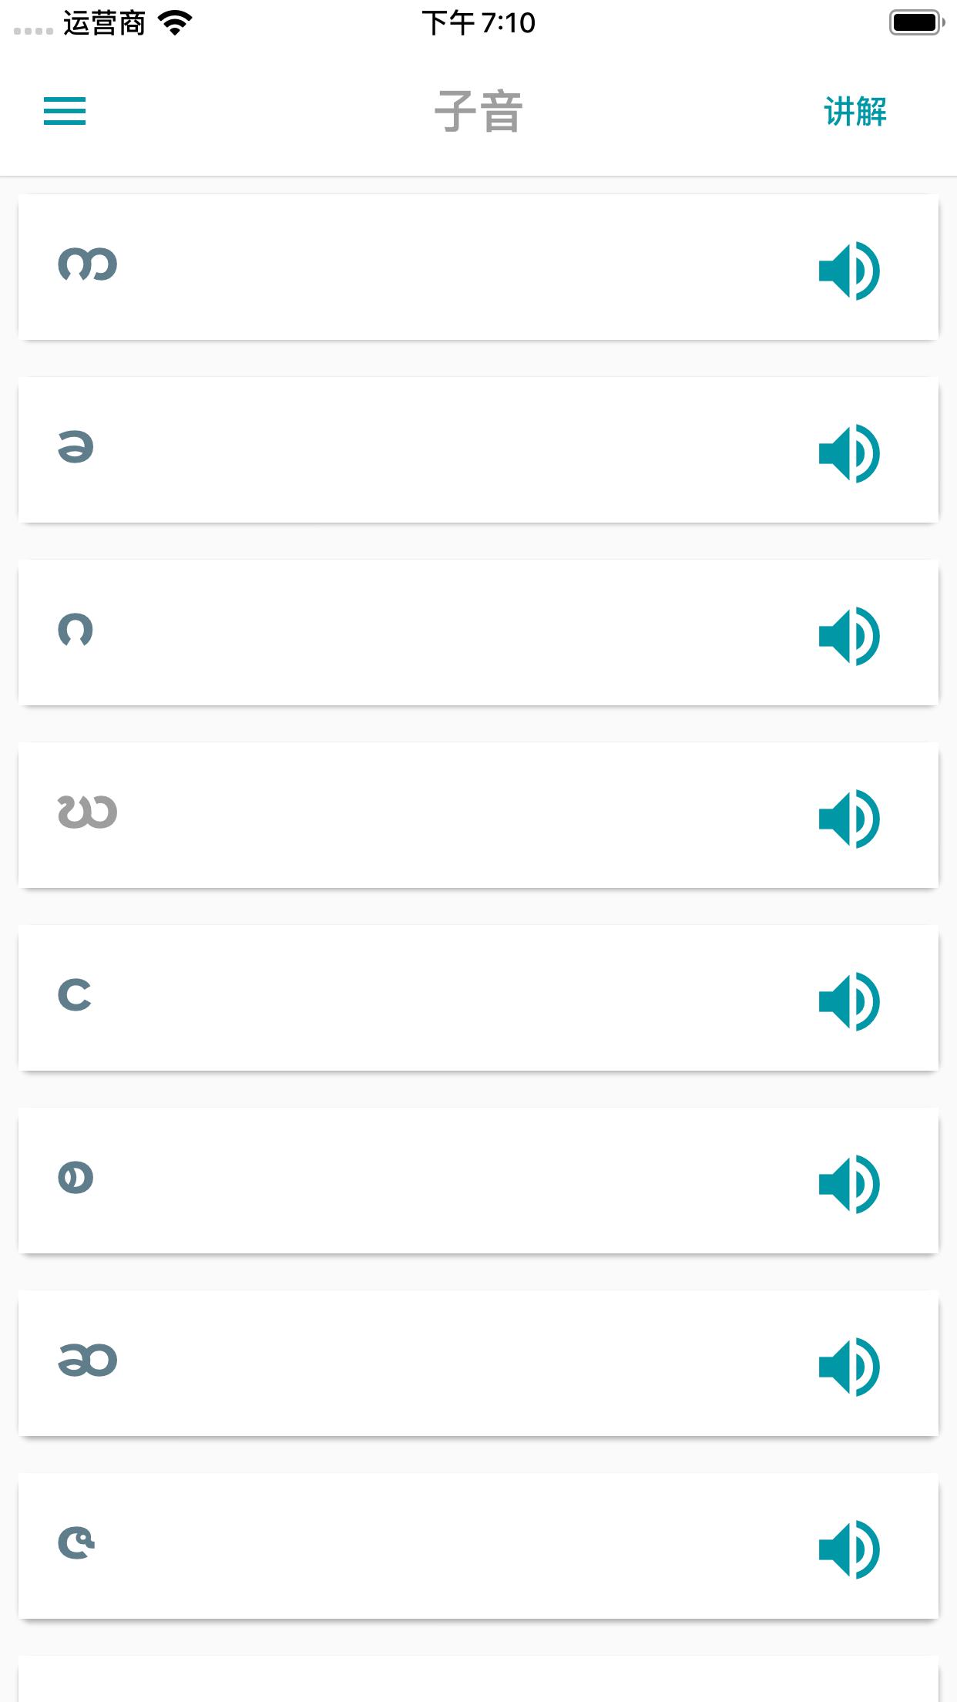This screenshot has width=957, height=1702.
Task: Open the ဂ consonant card
Action: coord(478,632)
